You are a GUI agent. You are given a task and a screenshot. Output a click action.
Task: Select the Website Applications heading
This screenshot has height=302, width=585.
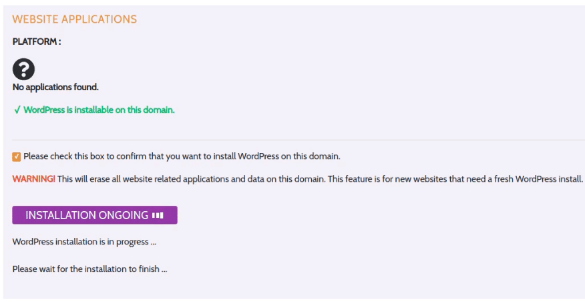[x=75, y=19]
